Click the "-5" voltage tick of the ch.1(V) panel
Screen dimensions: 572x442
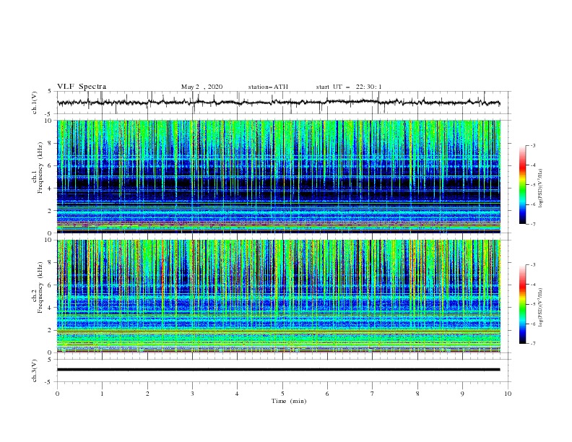point(48,114)
